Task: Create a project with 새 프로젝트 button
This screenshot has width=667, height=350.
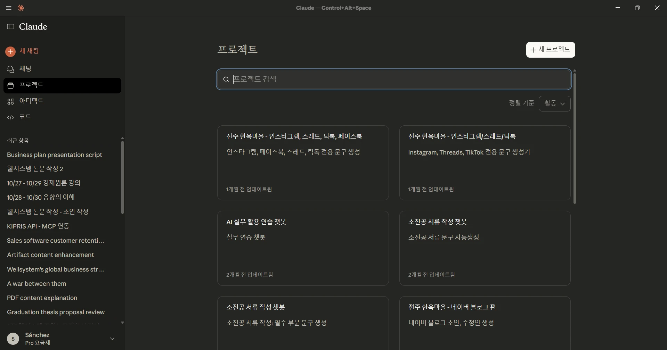Action: (550, 50)
